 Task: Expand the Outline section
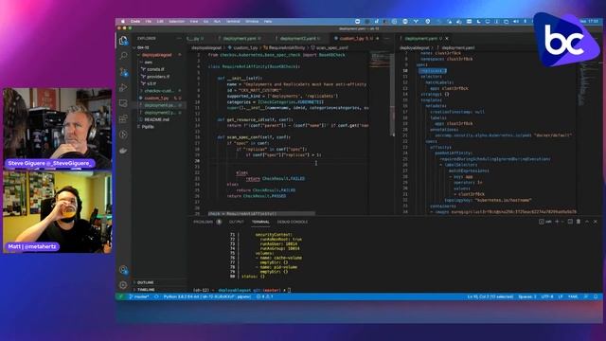pos(159,282)
